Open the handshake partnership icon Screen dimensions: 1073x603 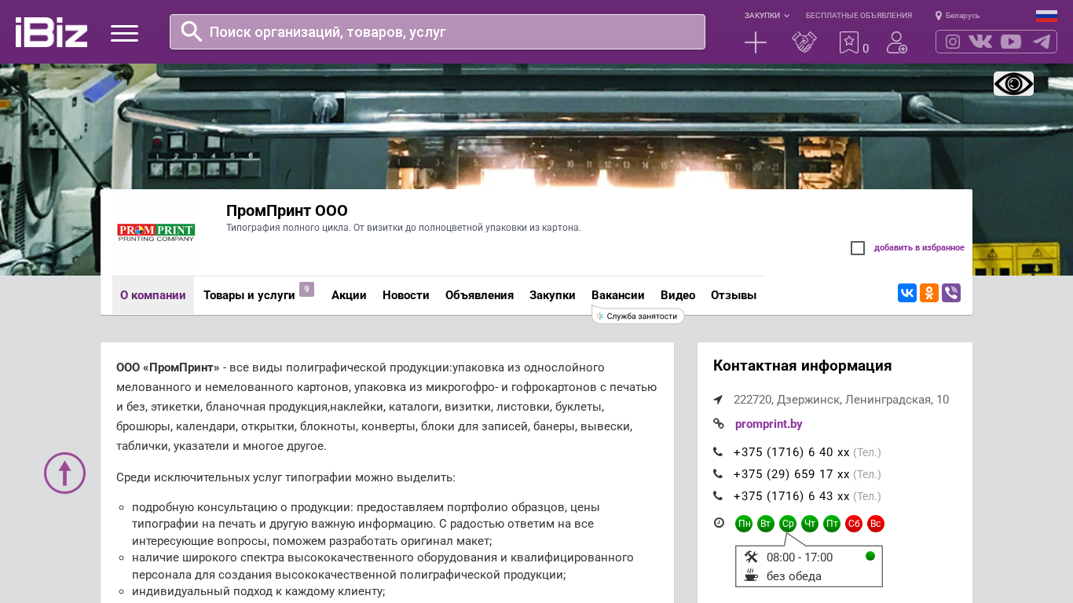[x=804, y=42]
